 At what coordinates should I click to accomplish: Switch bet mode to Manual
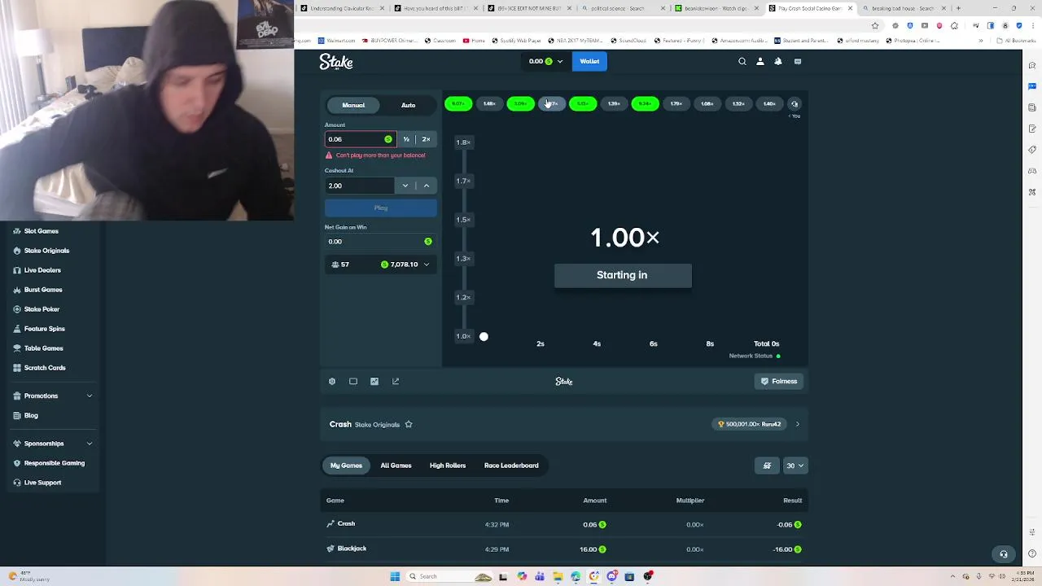pos(353,105)
